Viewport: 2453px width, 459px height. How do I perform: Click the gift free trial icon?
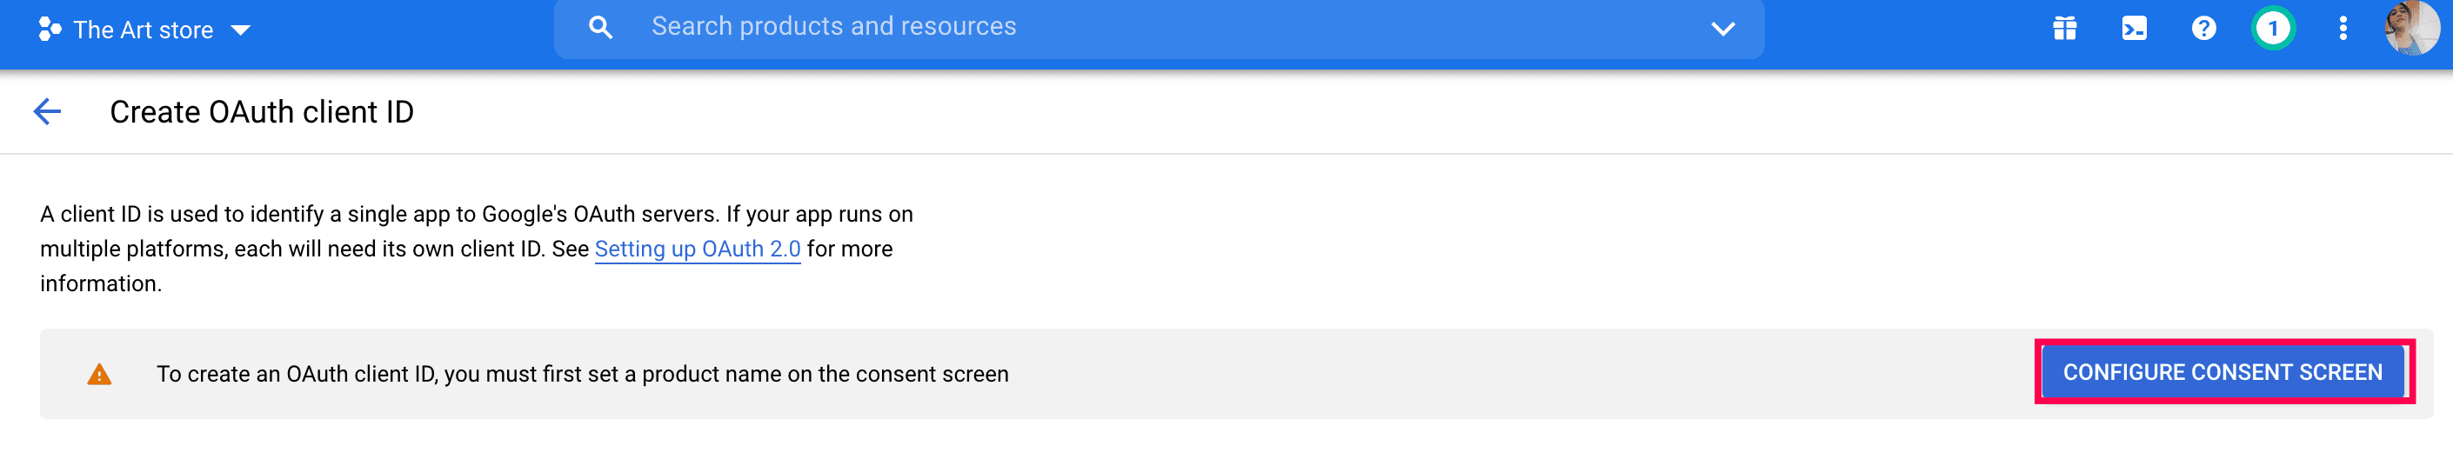point(2064,29)
